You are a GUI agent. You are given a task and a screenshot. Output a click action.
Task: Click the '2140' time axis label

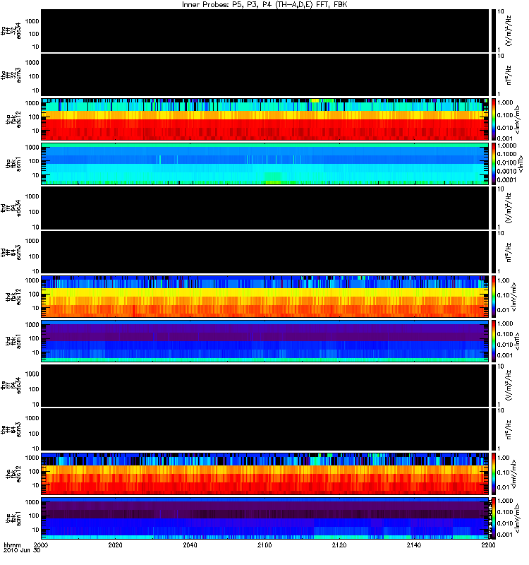(414, 545)
